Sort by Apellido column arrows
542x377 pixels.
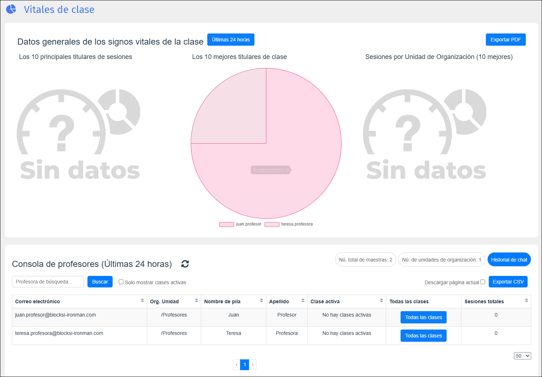[303, 301]
